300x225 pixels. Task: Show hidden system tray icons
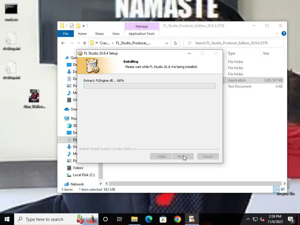[248, 219]
